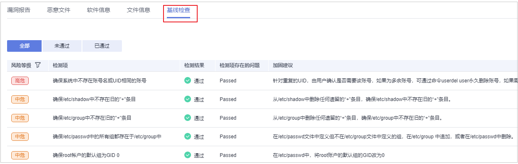Switch to 软件信息 tab
Image resolution: width=518 pixels, height=164 pixels.
pos(99,10)
